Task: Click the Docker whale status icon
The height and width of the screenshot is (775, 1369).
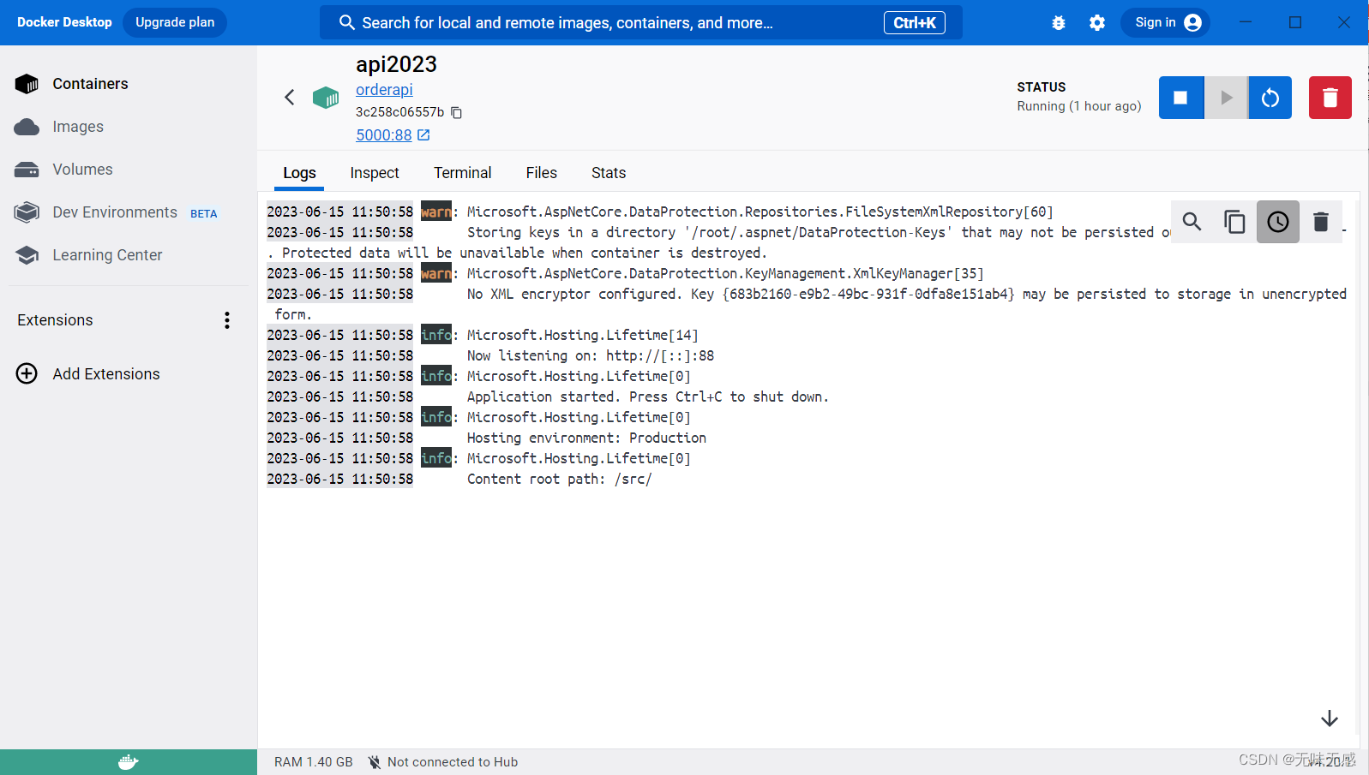Action: [x=129, y=762]
